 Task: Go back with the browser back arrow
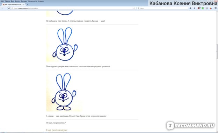coord(9,8)
